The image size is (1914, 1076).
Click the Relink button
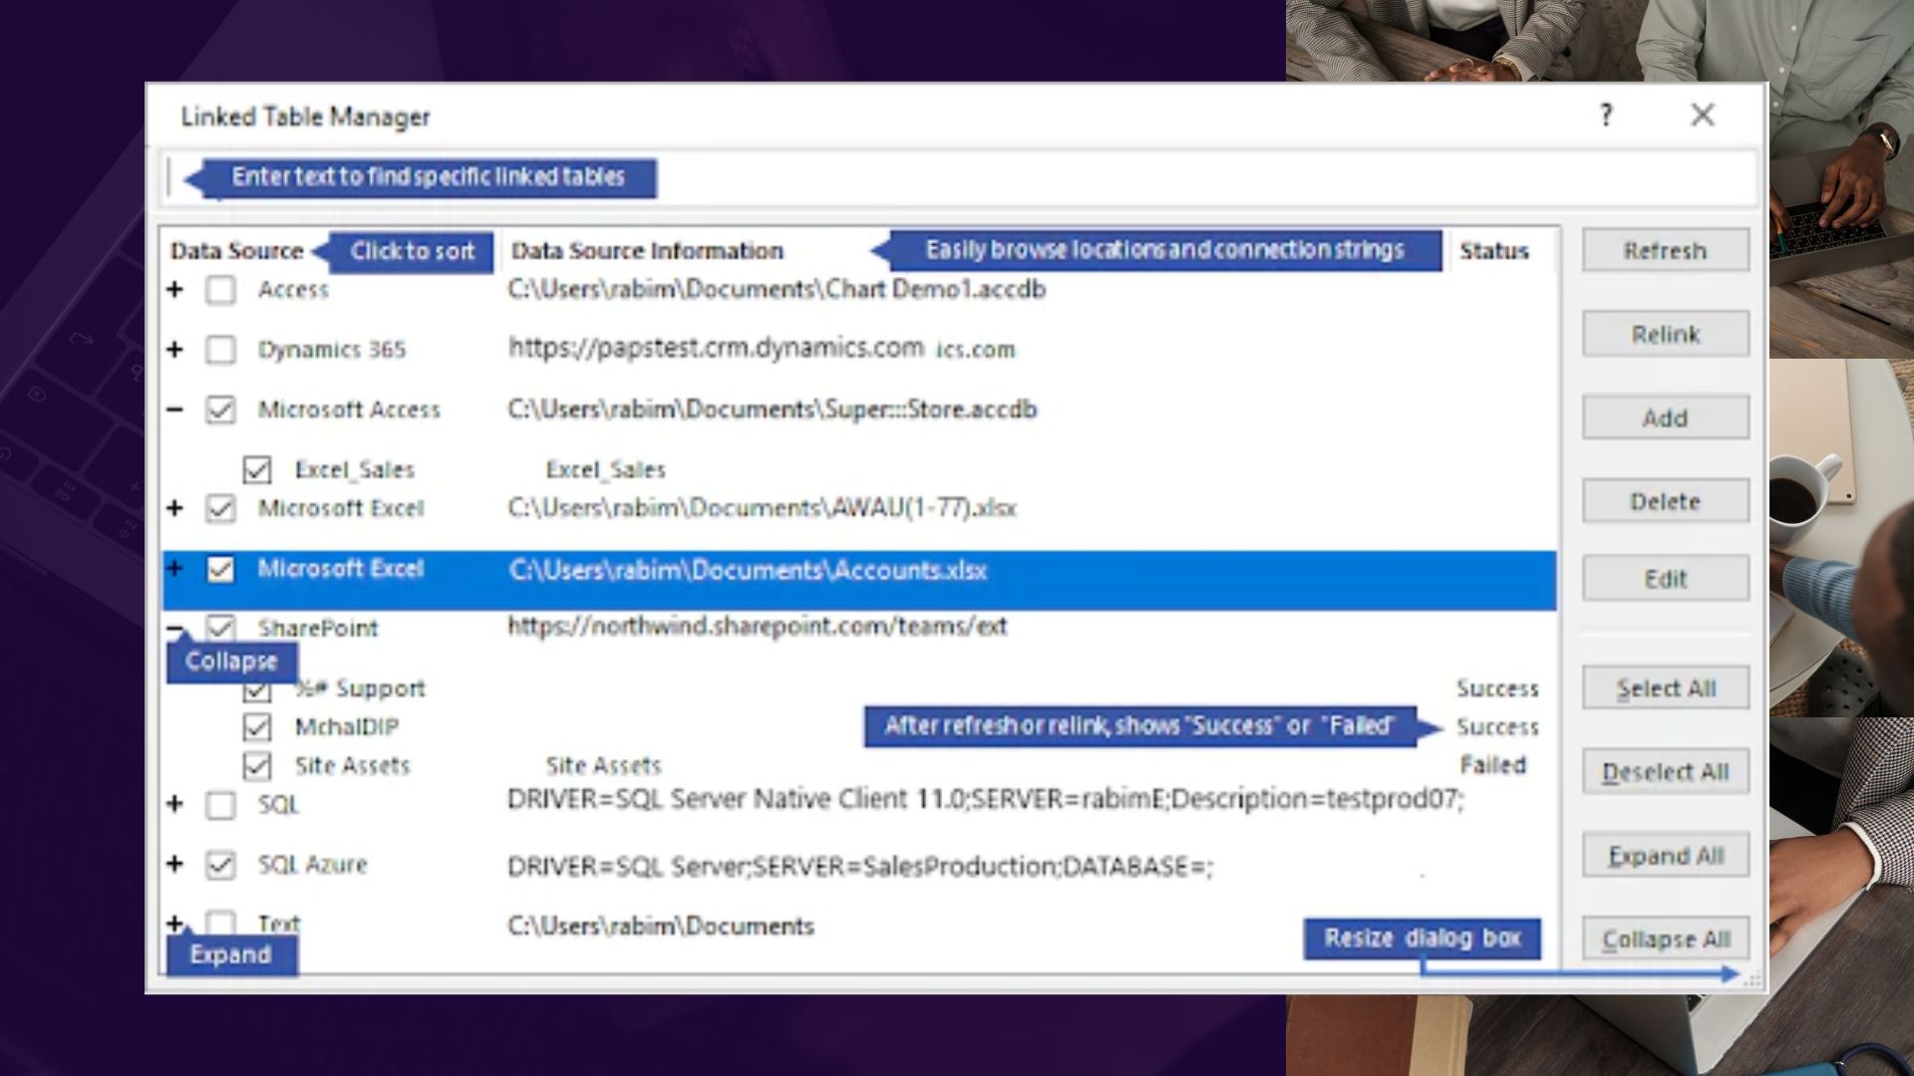coord(1665,334)
